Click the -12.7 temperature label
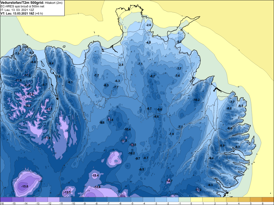The image size is (274, 205). tap(28, 106)
